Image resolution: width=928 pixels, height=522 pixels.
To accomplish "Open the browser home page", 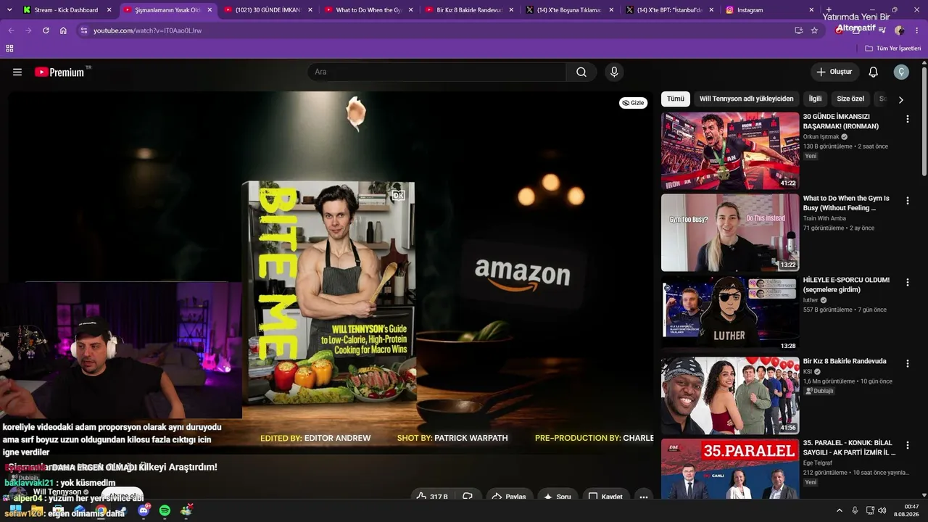I will tap(63, 30).
